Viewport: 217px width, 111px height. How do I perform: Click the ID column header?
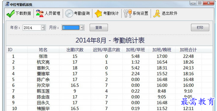click(10, 50)
